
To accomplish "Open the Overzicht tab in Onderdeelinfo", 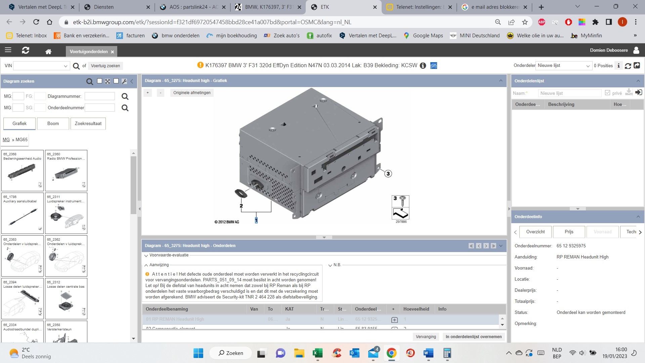I will [x=535, y=232].
